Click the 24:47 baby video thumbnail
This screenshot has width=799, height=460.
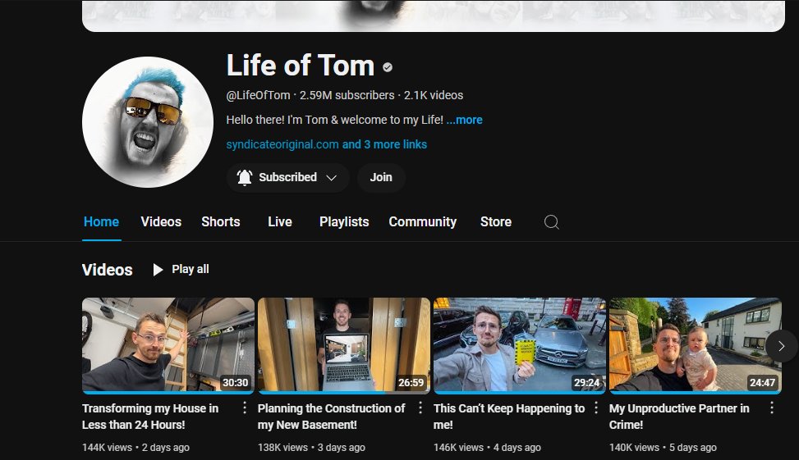695,345
